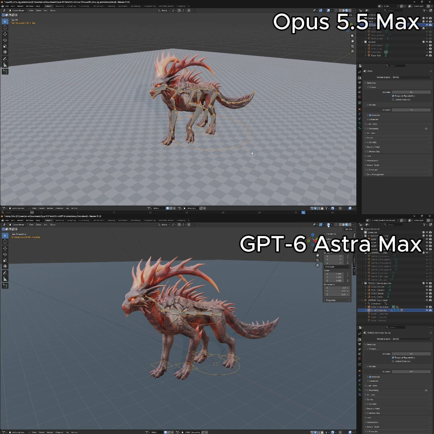Select the Annotate tool in bottom Blender window
Image resolution: width=434 pixels, height=434 pixels.
5,273
